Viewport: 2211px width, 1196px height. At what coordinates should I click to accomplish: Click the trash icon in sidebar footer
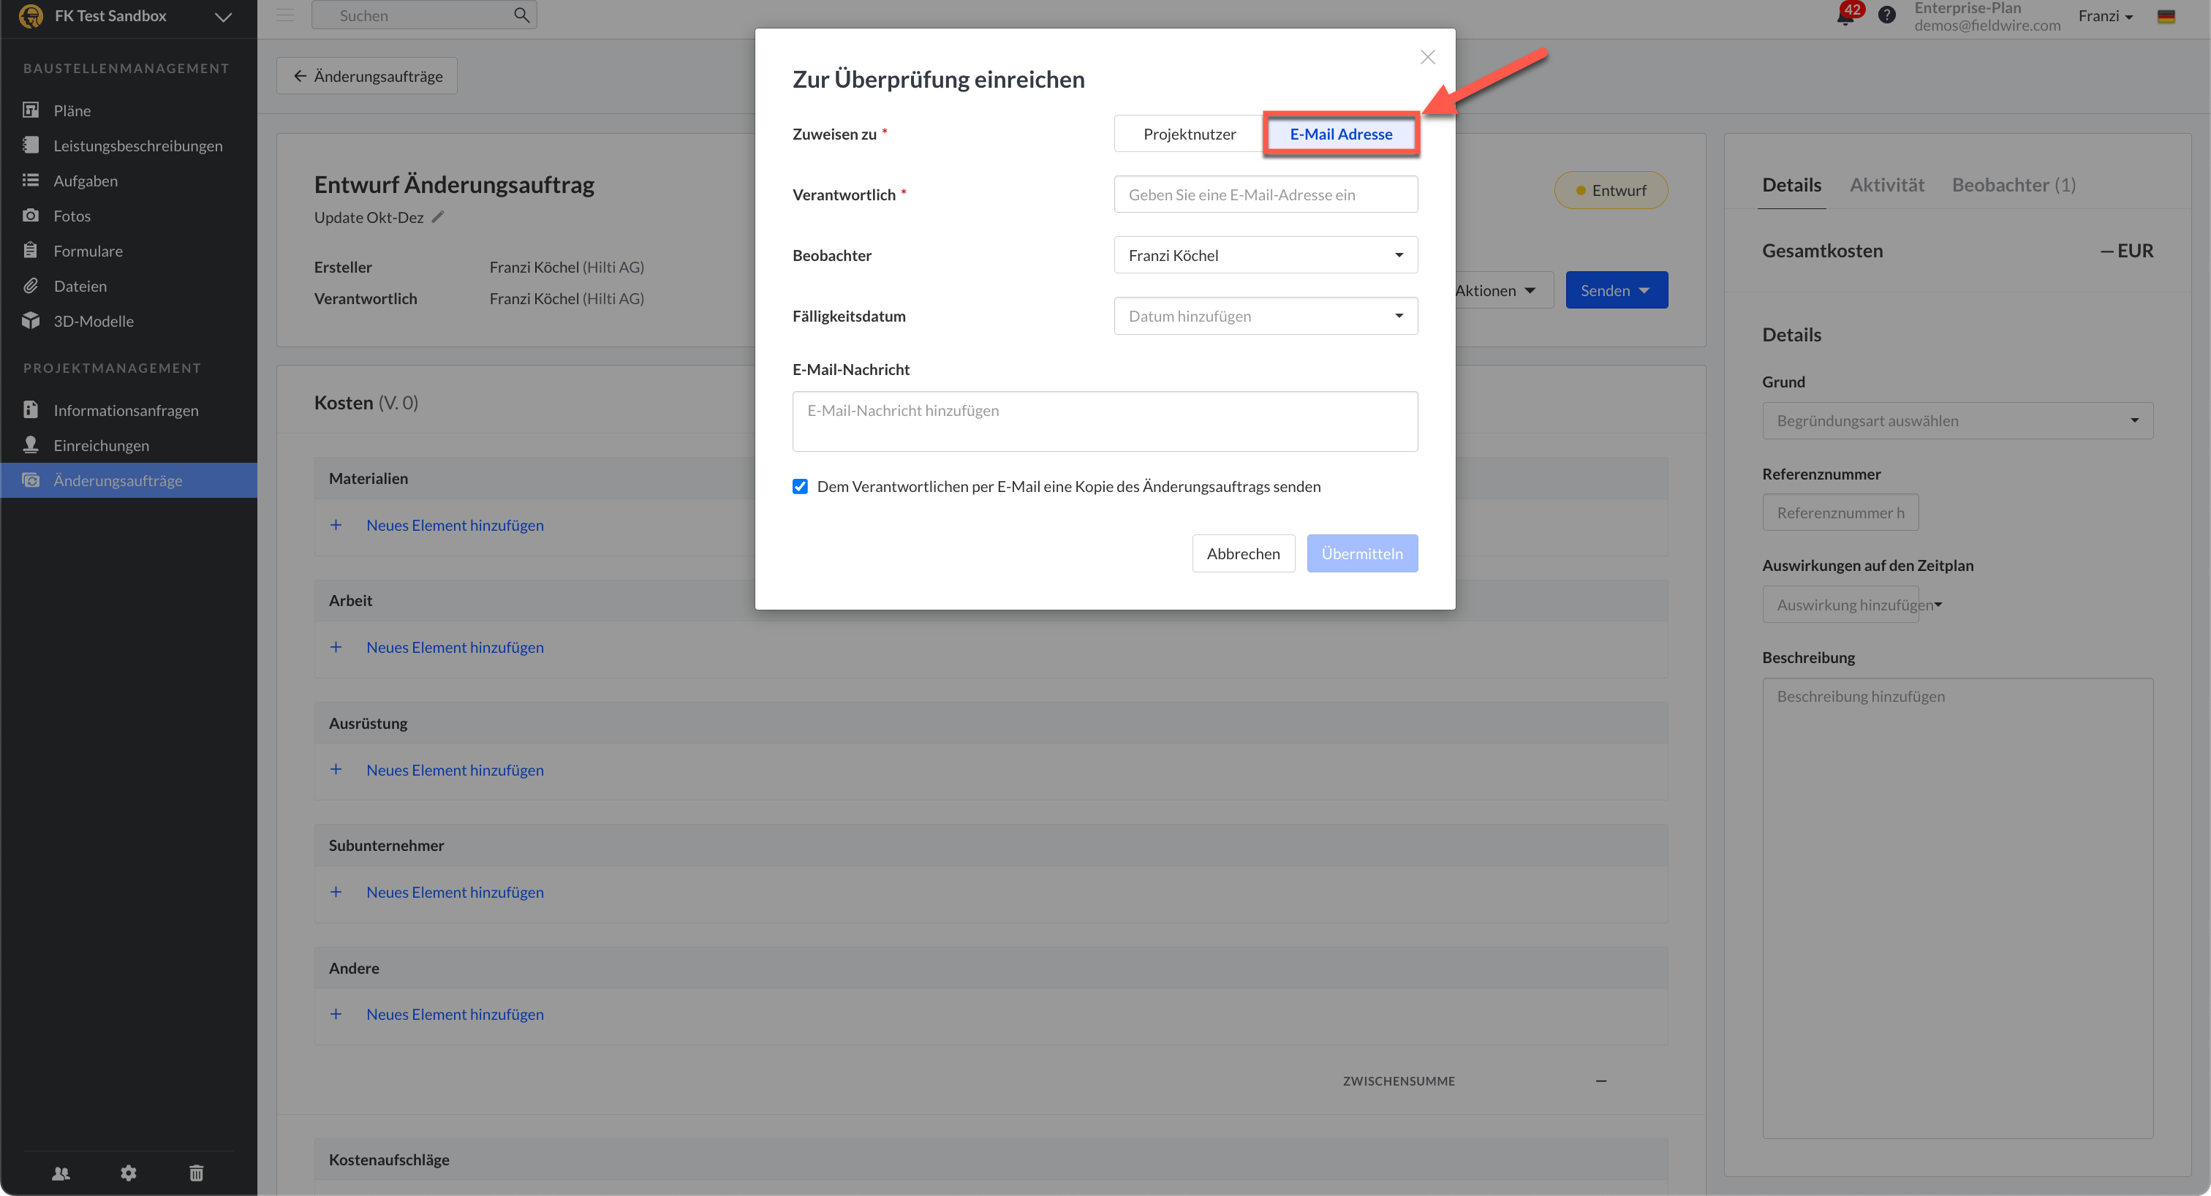(197, 1173)
